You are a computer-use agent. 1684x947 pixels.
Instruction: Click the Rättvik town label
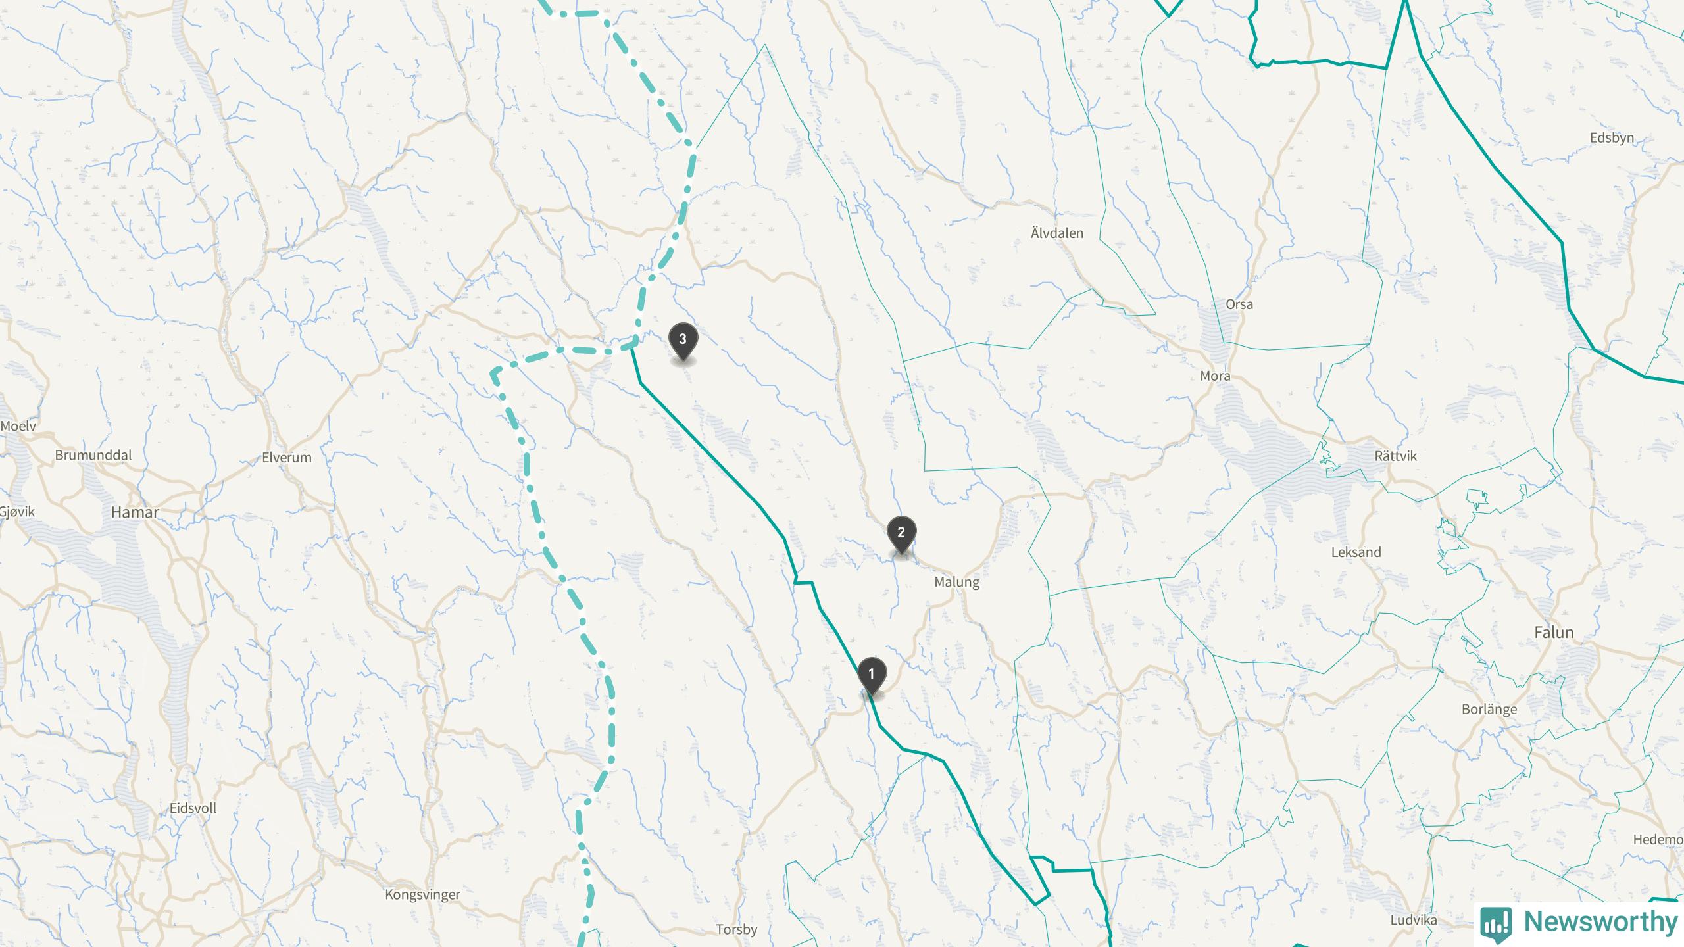pyautogui.click(x=1396, y=456)
